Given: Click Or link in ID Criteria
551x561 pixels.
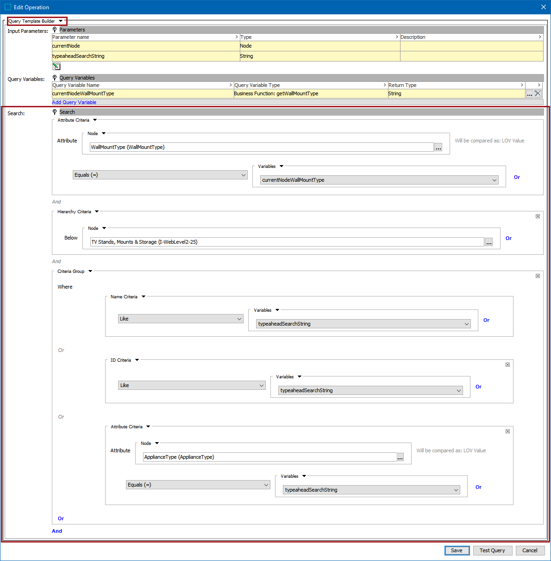Looking at the screenshot, I should point(478,387).
